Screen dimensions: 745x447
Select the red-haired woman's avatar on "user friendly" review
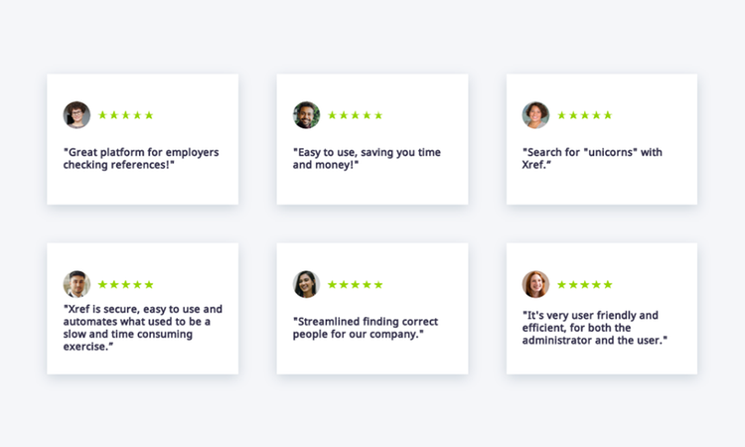pos(535,284)
